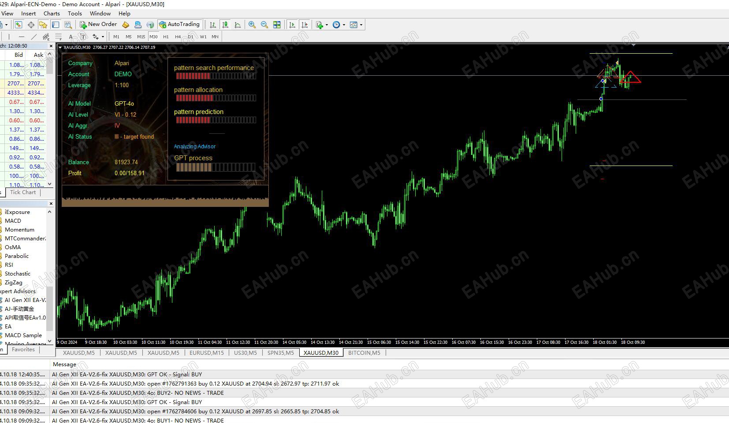Click the Message column header

pos(64,364)
